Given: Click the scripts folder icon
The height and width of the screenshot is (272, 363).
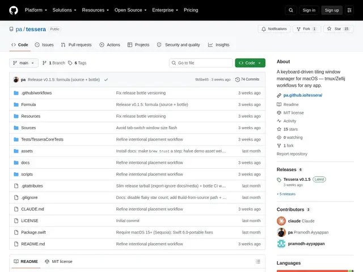Looking at the screenshot, I should coord(16,174).
